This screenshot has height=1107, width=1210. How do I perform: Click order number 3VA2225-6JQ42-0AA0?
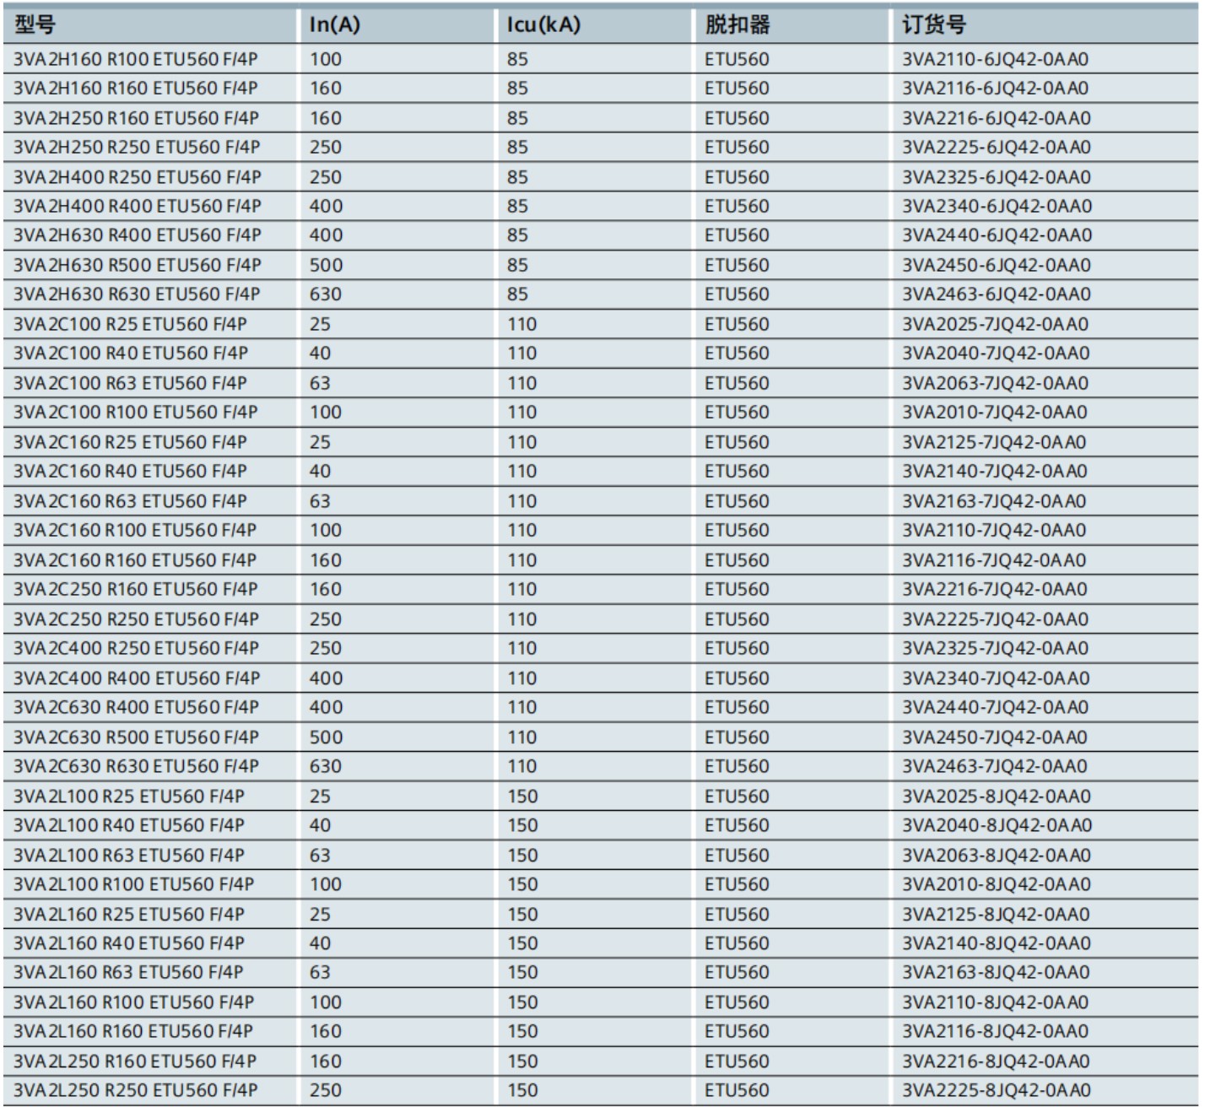pyautogui.click(x=997, y=147)
